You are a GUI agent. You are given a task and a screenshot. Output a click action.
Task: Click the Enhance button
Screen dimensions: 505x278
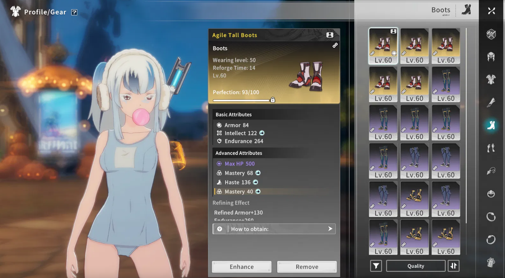pos(241,267)
